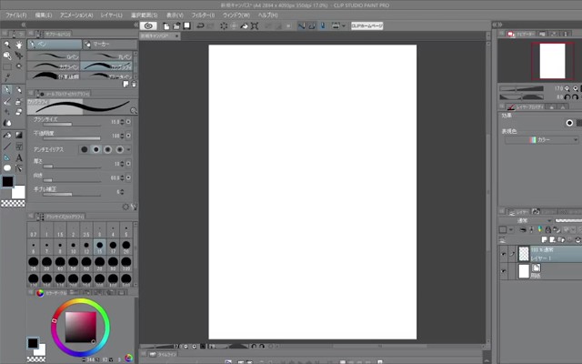The width and height of the screenshot is (582, 364).
Task: Choose the G-pen sub tool
Action: click(x=54, y=56)
